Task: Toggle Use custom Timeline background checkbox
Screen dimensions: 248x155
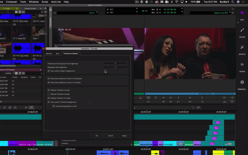Action: click(48, 102)
